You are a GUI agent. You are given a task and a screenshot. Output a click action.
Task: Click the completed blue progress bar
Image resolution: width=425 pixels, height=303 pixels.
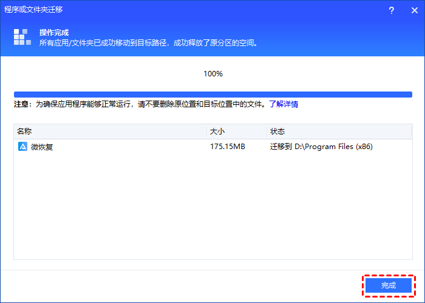212,95
